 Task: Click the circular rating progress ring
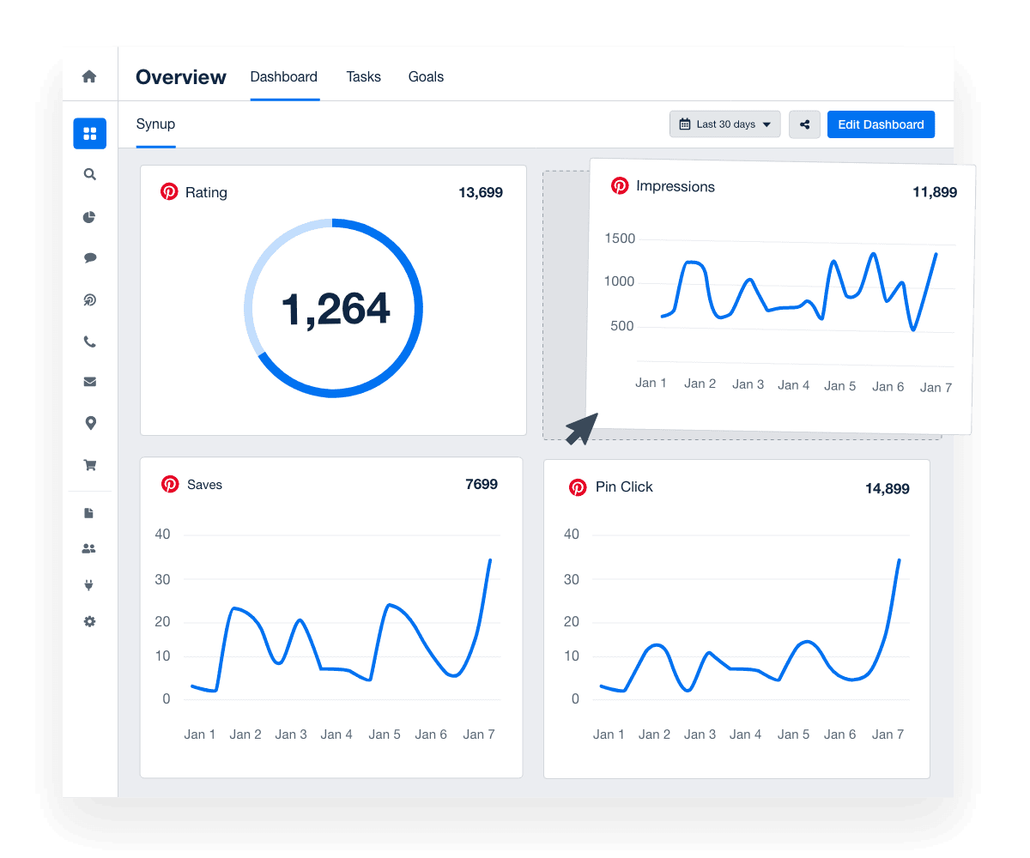click(334, 307)
